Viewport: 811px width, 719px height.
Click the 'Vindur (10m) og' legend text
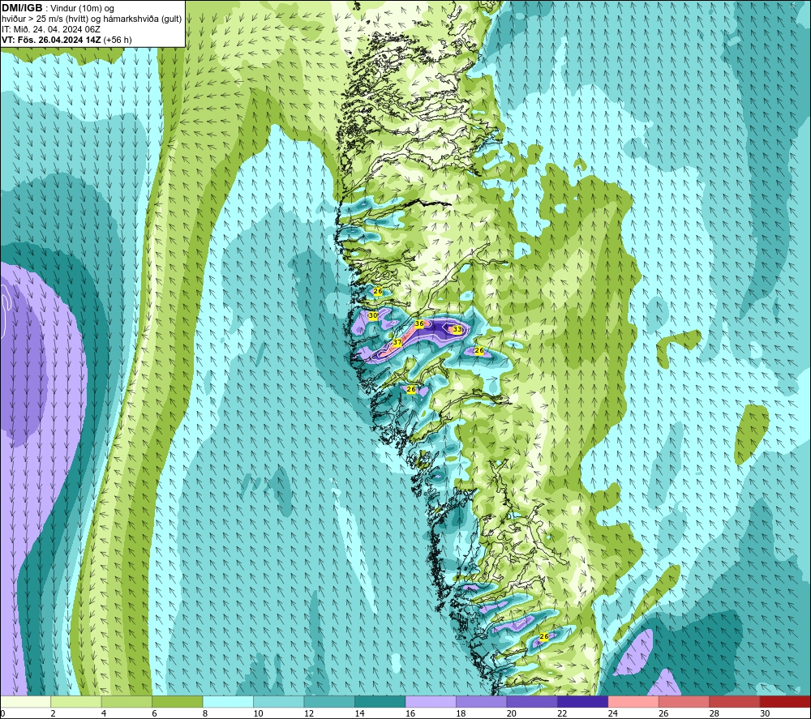tap(83, 9)
